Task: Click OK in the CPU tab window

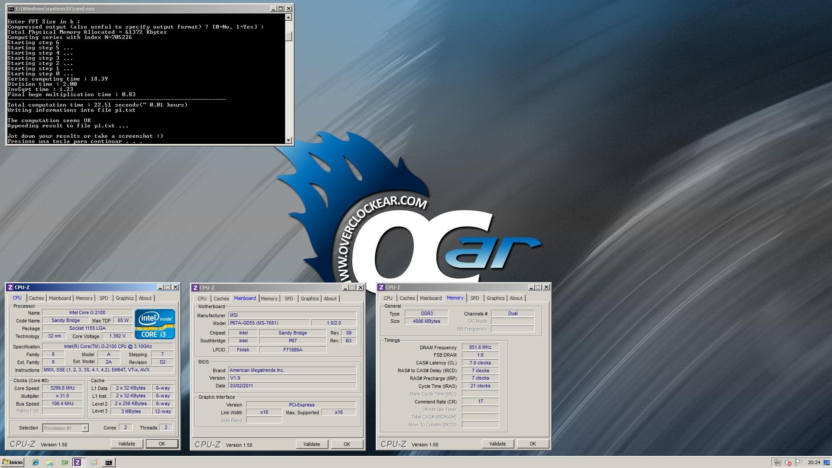Action: click(162, 444)
